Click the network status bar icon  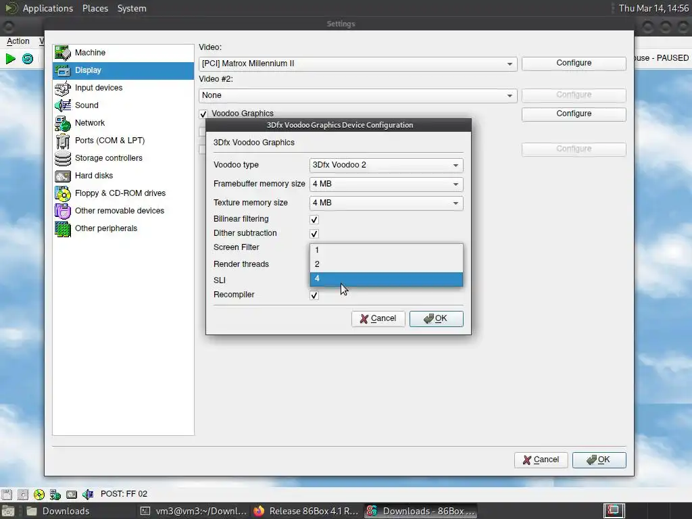(x=55, y=494)
